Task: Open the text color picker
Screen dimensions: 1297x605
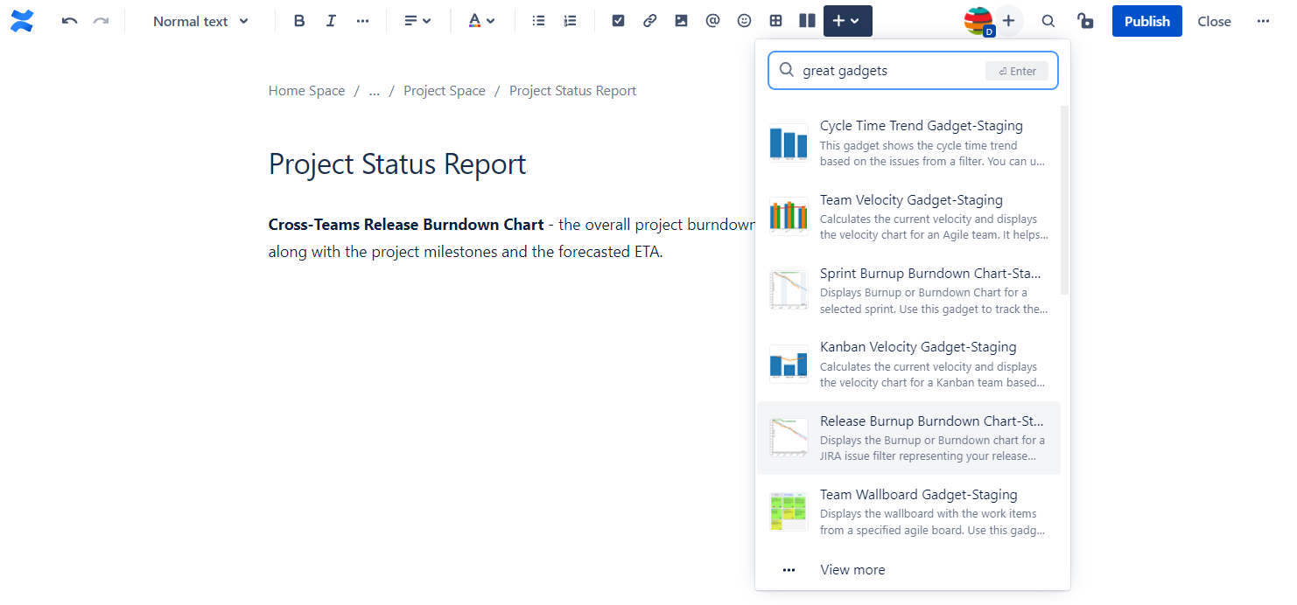Action: [x=480, y=21]
